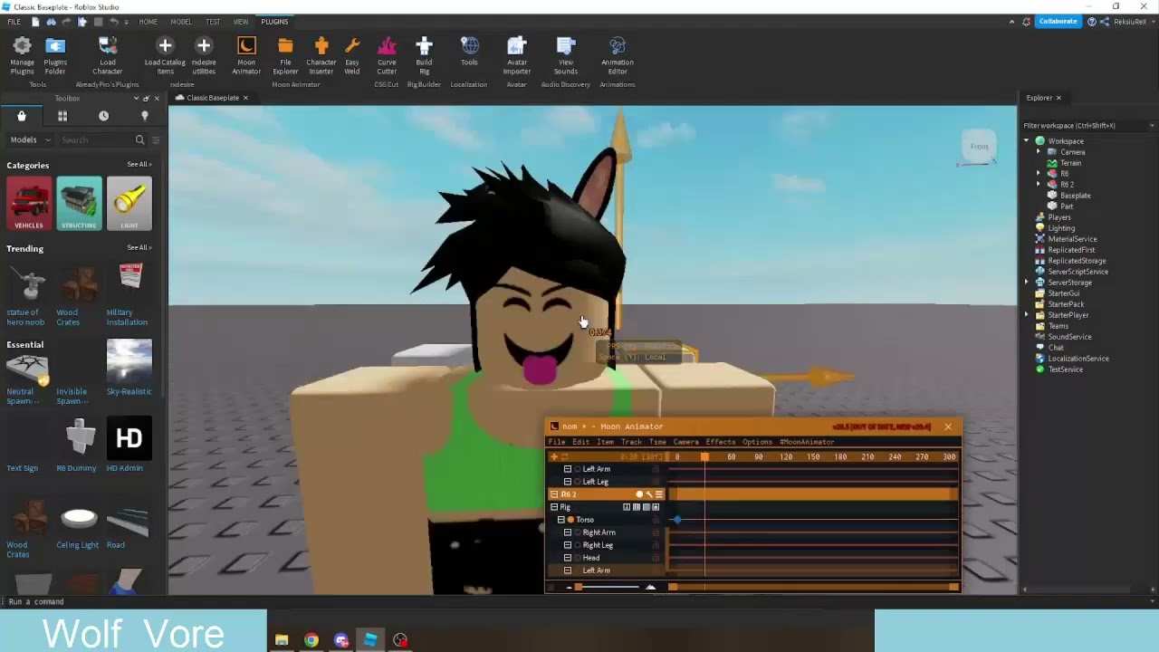Toggle Head track selection circle
This screenshot has height=652, width=1159.
click(x=578, y=558)
